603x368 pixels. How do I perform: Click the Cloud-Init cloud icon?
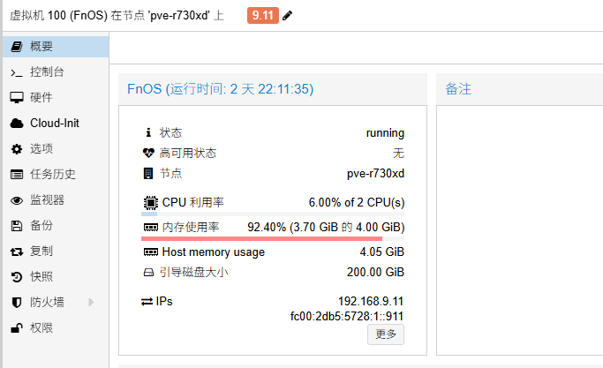(16, 123)
